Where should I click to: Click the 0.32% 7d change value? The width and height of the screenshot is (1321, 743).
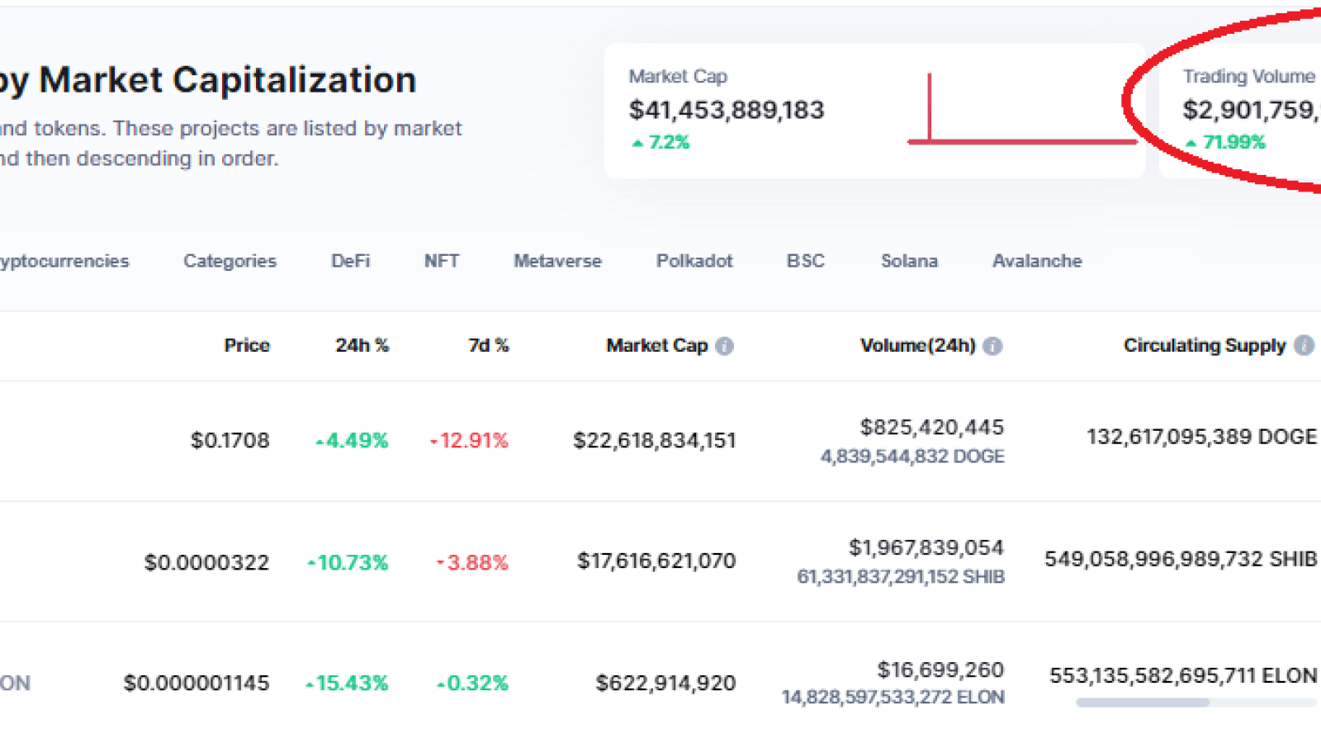(472, 683)
